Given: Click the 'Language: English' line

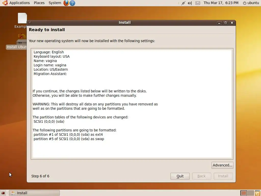Looking at the screenshot, I should 49,52.
